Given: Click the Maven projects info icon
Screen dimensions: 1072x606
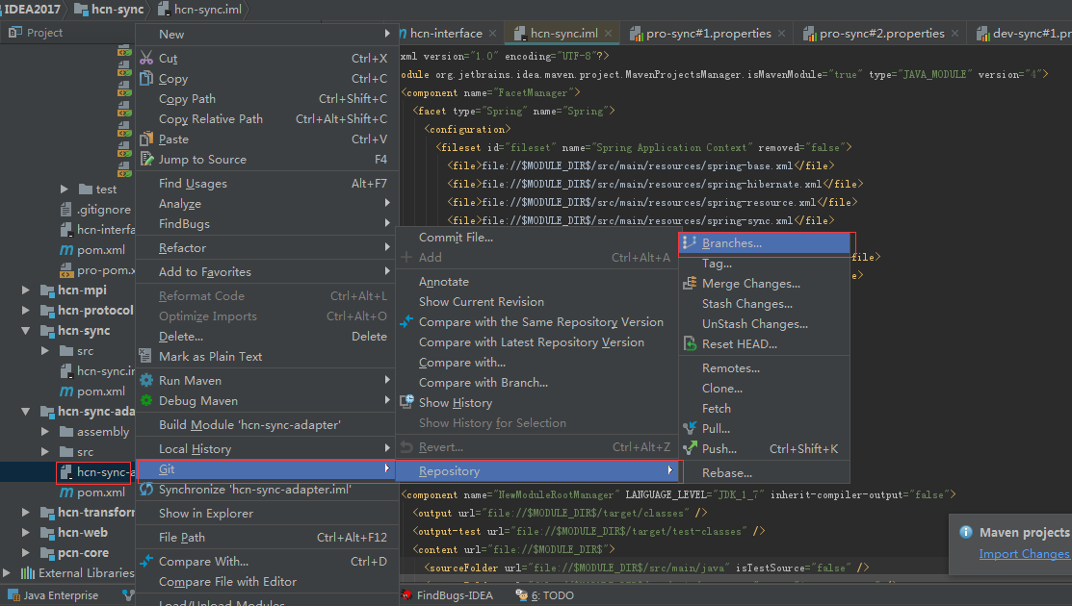Looking at the screenshot, I should (x=966, y=532).
